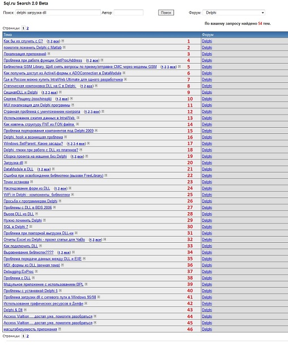Go to page 2 in the pagination below the results table

click(x=28, y=336)
